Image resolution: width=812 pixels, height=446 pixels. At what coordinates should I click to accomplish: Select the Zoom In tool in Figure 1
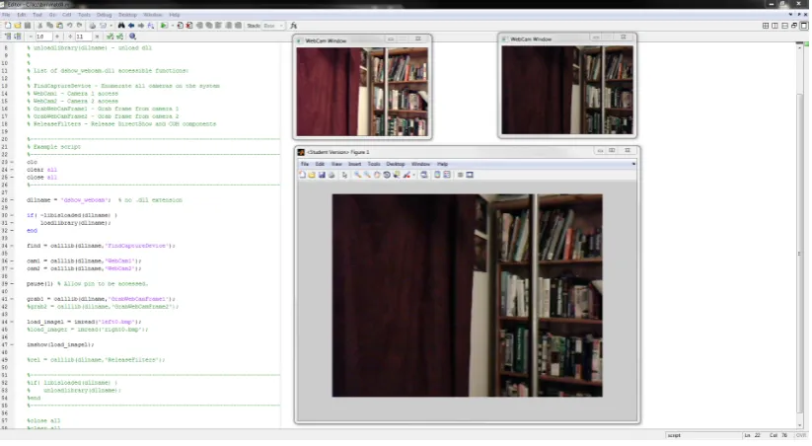[x=357, y=175]
